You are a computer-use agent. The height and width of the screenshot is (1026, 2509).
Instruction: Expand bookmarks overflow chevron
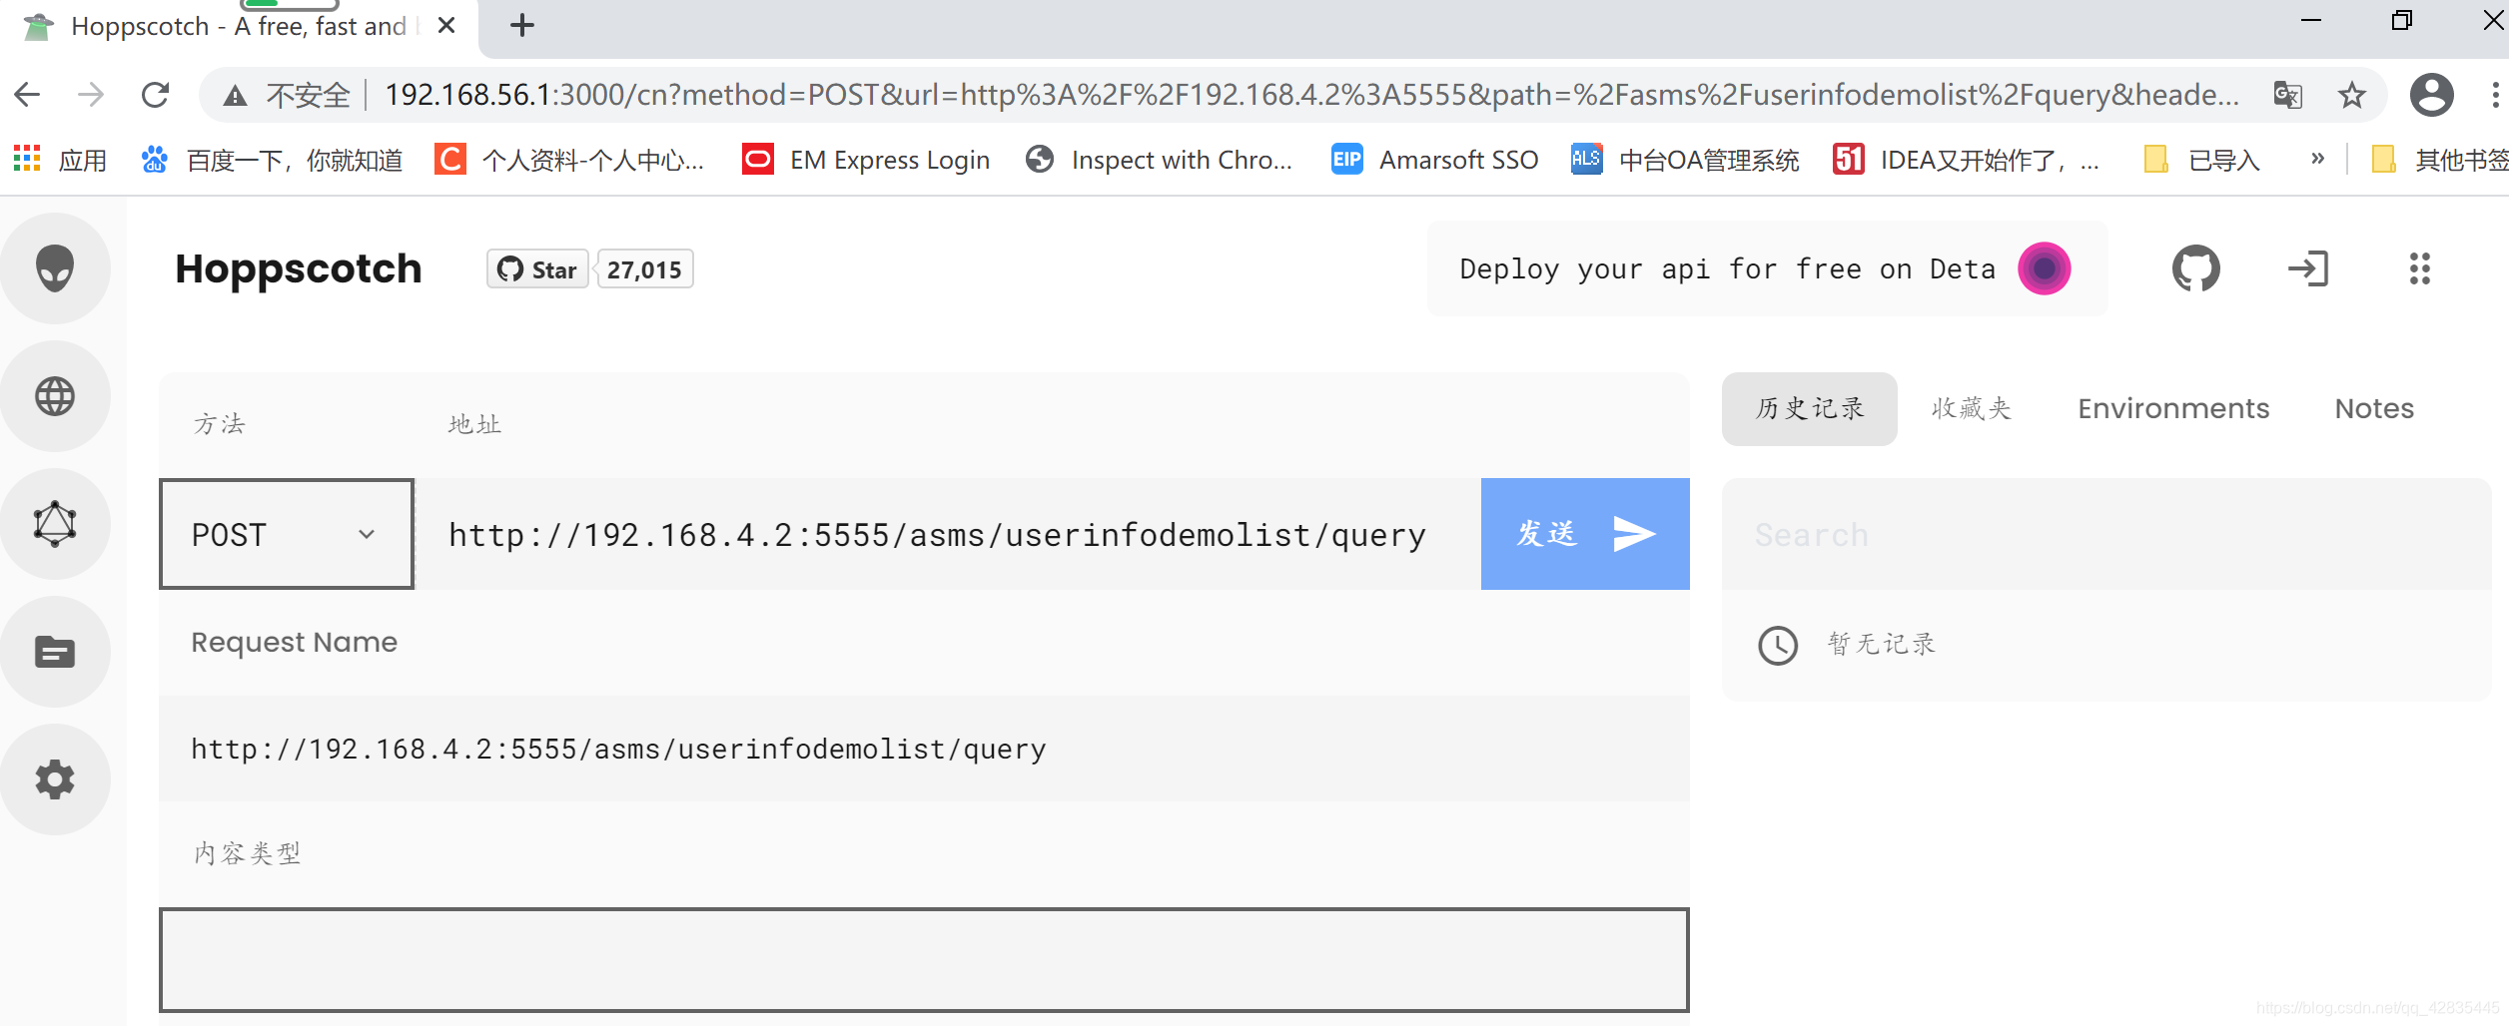pyautogui.click(x=2317, y=159)
